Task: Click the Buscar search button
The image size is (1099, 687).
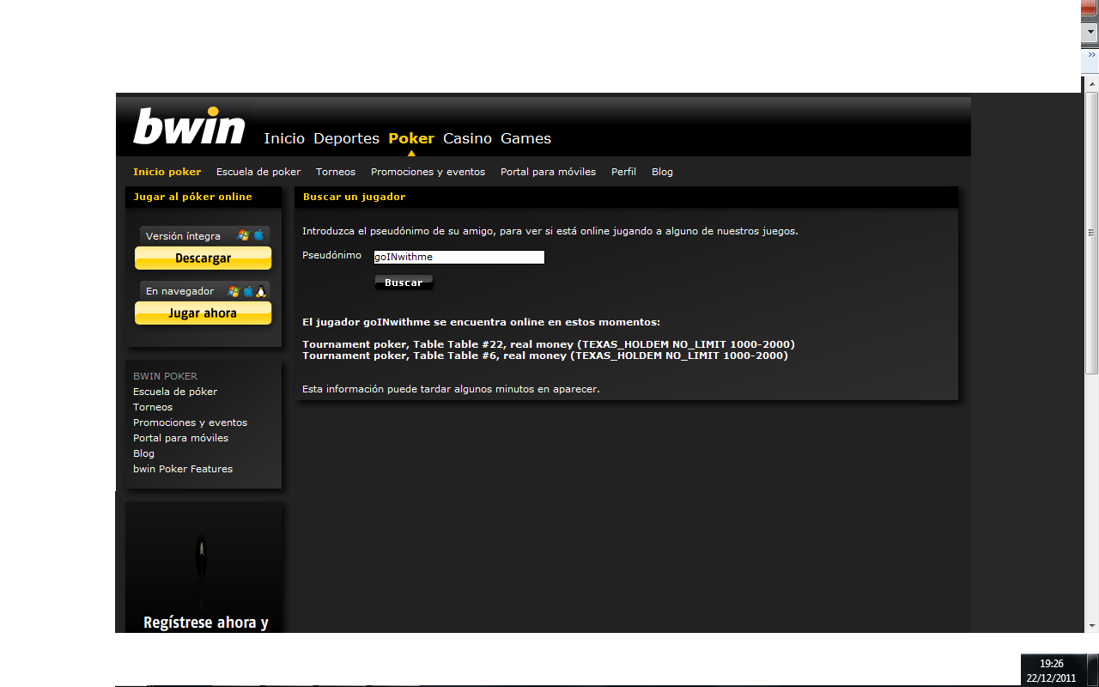Action: coord(404,283)
